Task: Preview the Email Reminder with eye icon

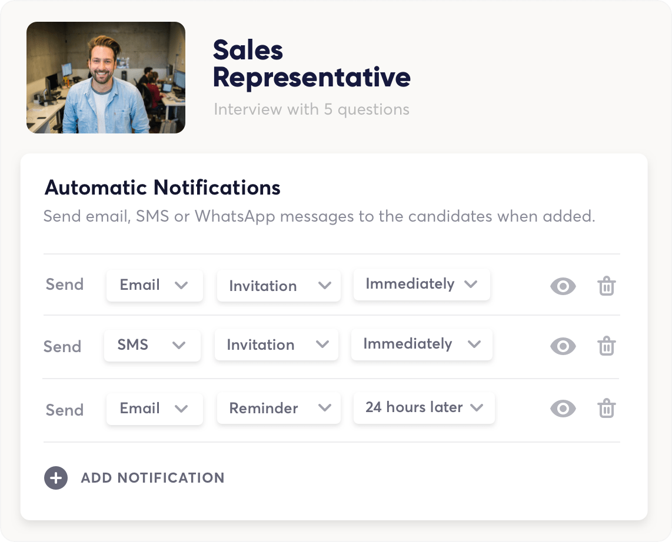Action: pyautogui.click(x=563, y=409)
